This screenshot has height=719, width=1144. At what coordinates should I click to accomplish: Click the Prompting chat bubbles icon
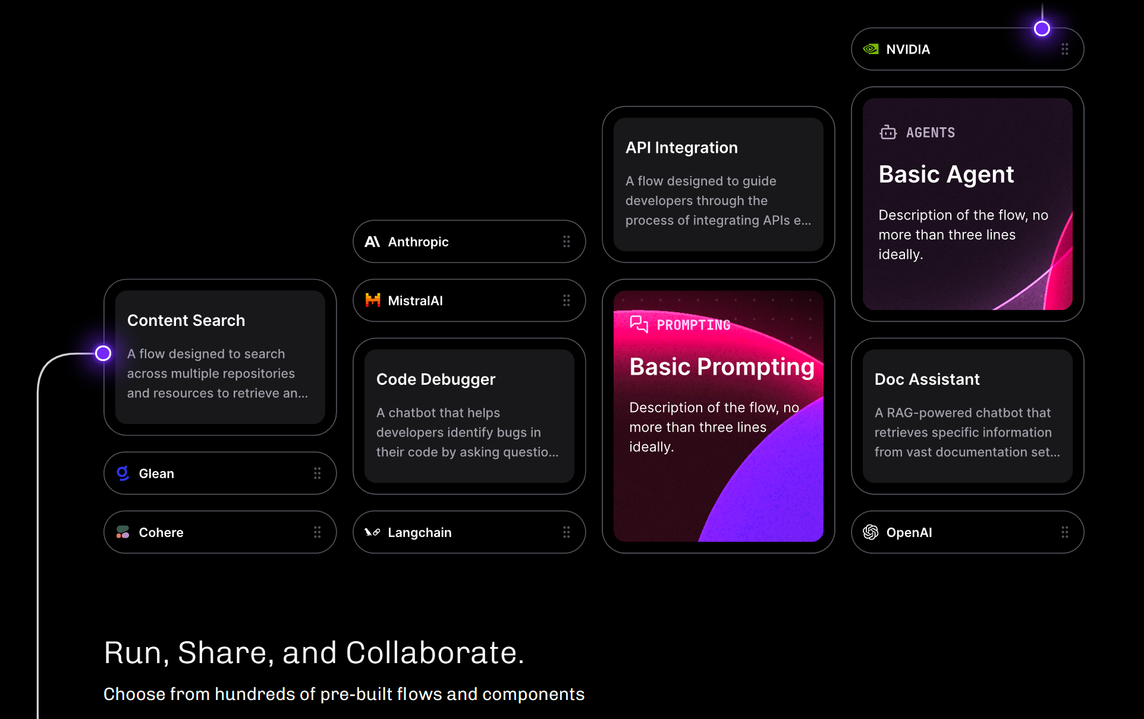point(639,324)
